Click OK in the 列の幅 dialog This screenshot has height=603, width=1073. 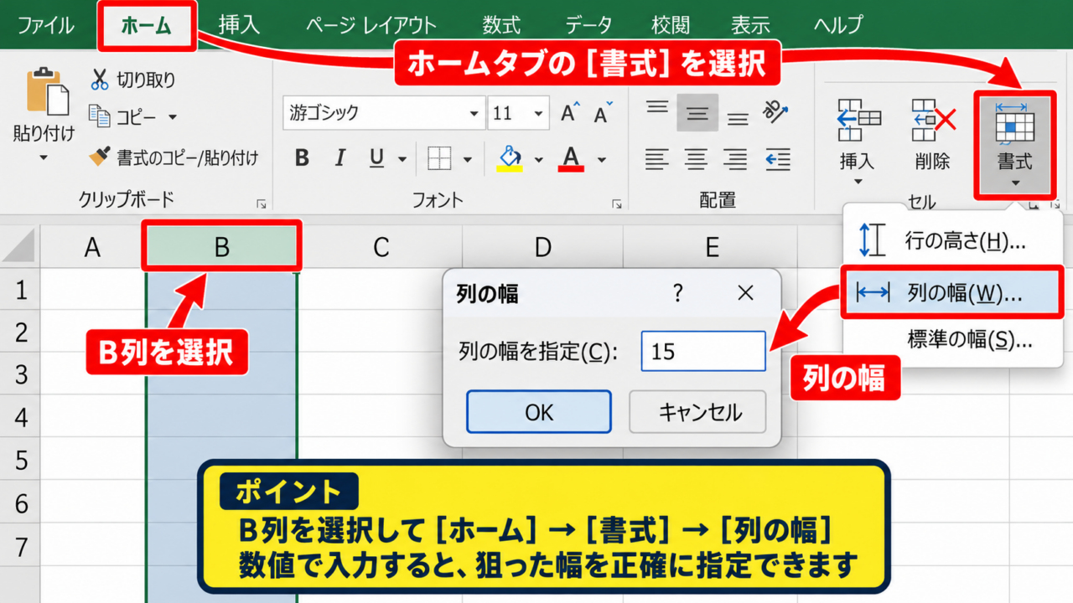(x=539, y=412)
